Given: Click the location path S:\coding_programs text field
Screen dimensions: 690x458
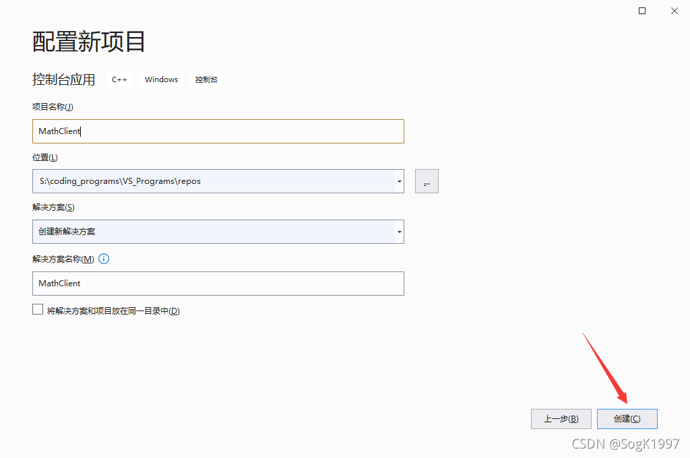Looking at the screenshot, I should (x=214, y=181).
